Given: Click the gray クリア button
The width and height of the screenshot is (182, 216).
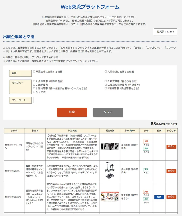Looking at the screenshot, I should [x=108, y=112].
